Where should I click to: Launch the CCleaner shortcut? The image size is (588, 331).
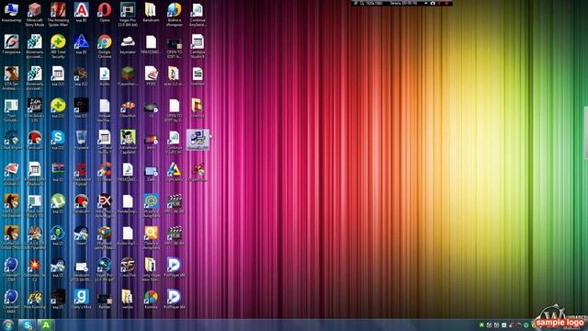pos(105,172)
